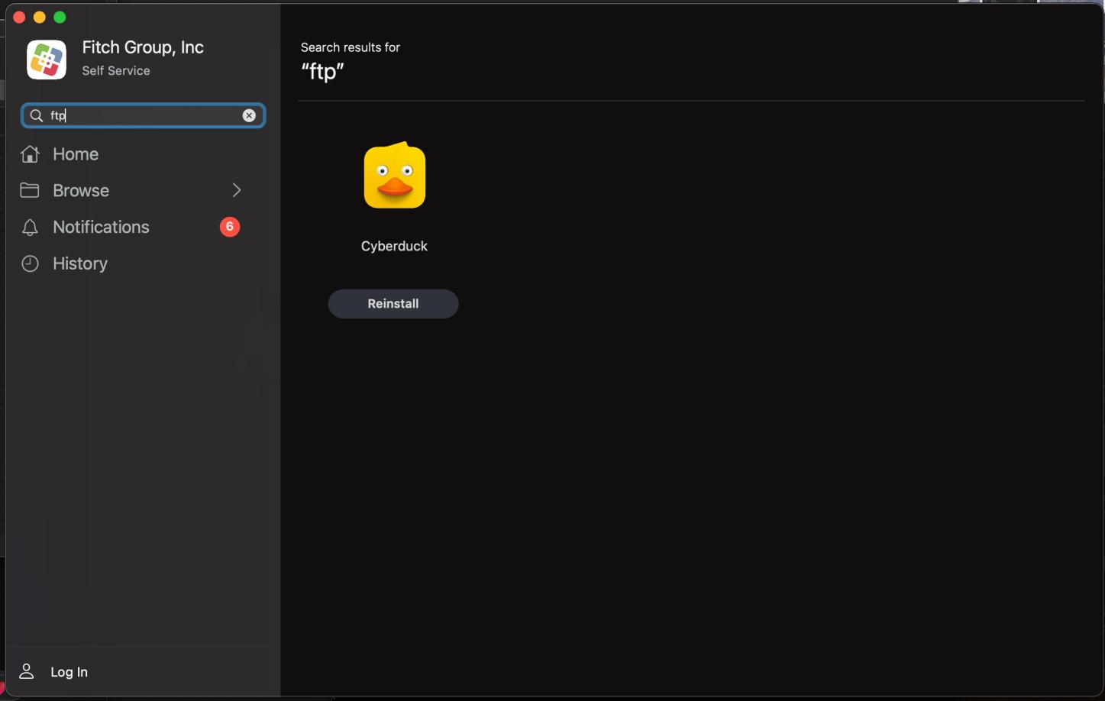Click the red notification badge showing 6
1105x701 pixels.
pos(230,227)
